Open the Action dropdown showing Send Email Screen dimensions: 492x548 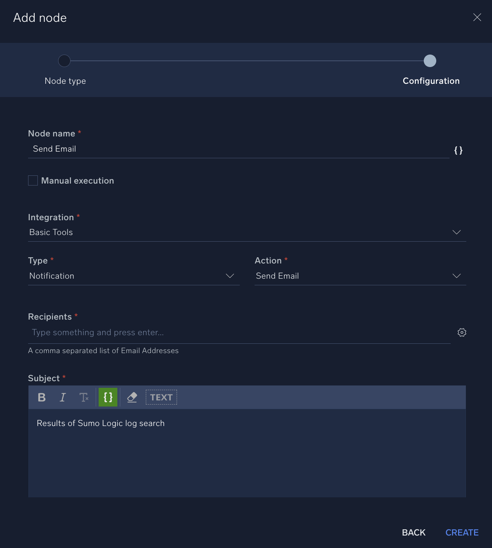[x=457, y=276]
